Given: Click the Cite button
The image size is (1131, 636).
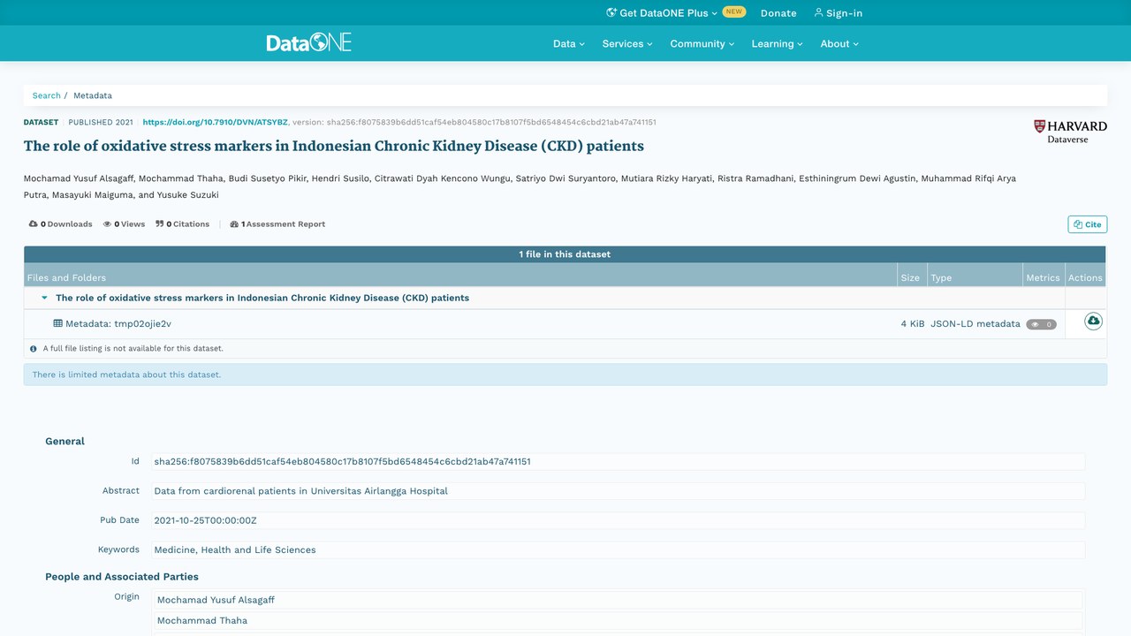Looking at the screenshot, I should 1087,224.
